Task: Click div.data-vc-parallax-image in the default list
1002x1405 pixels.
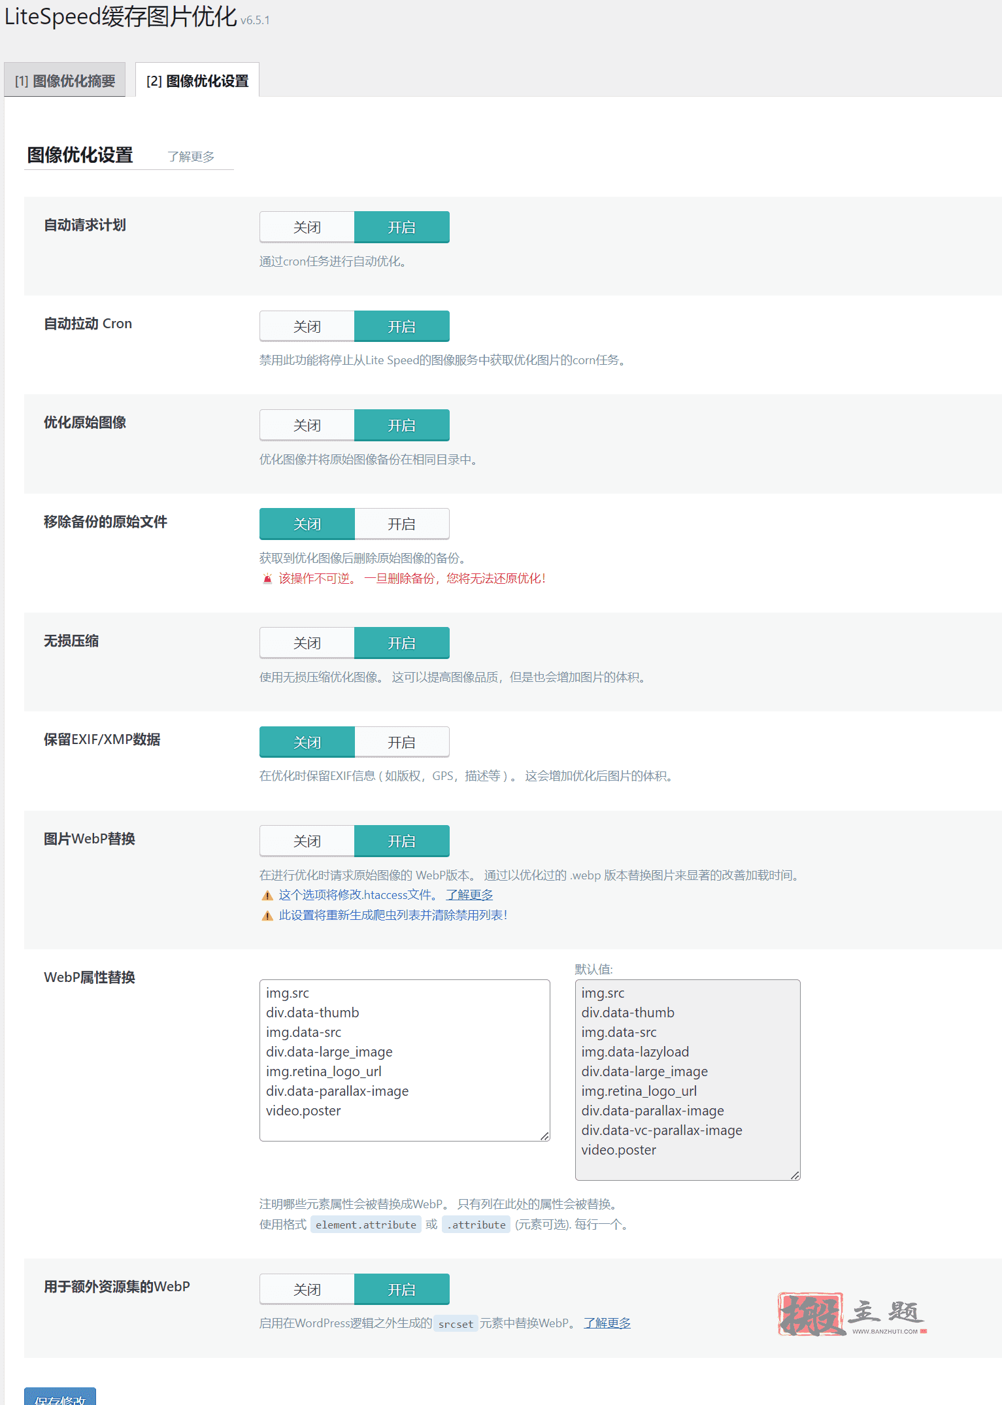Action: tap(662, 1130)
